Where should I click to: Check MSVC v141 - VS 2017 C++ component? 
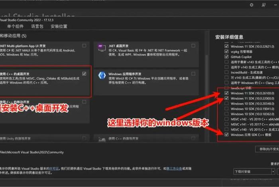(226, 124)
